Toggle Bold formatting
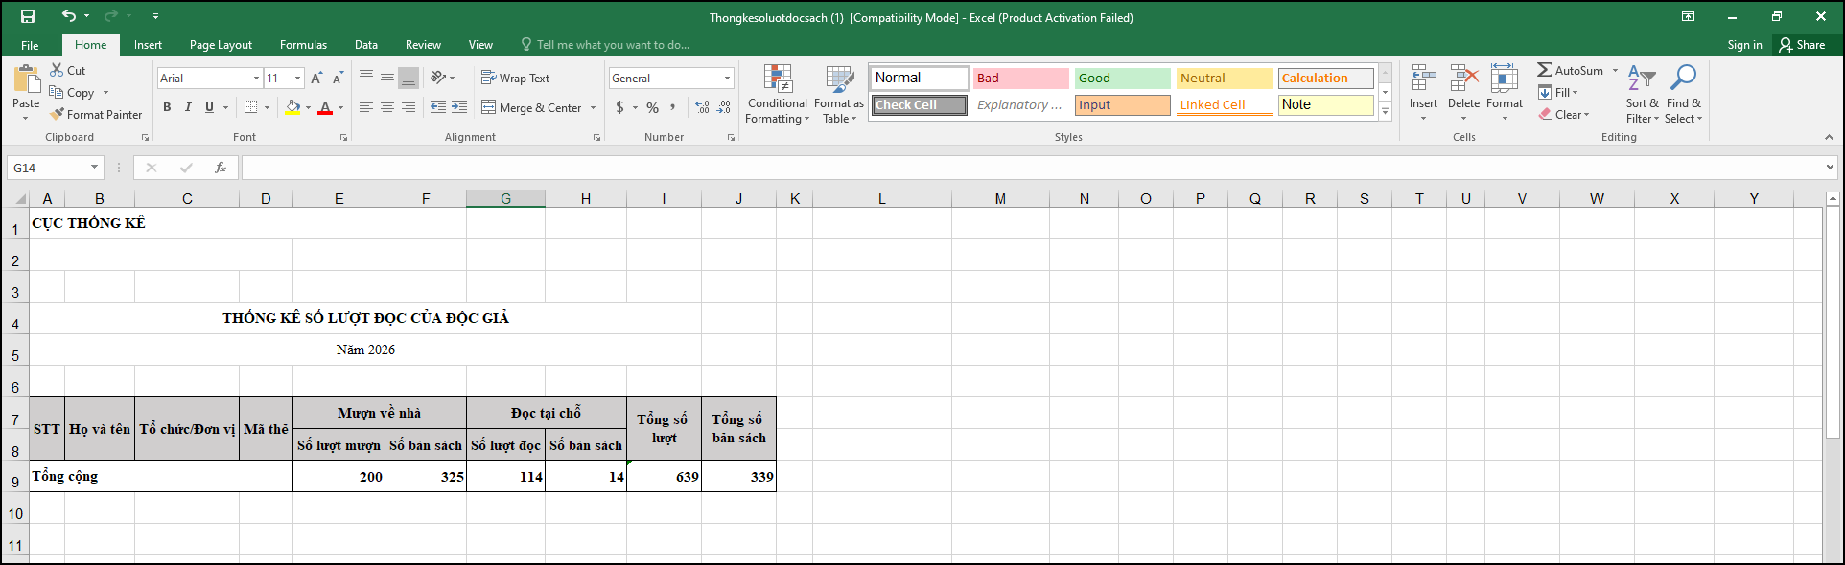Viewport: 1845px width, 565px height. pyautogui.click(x=167, y=107)
